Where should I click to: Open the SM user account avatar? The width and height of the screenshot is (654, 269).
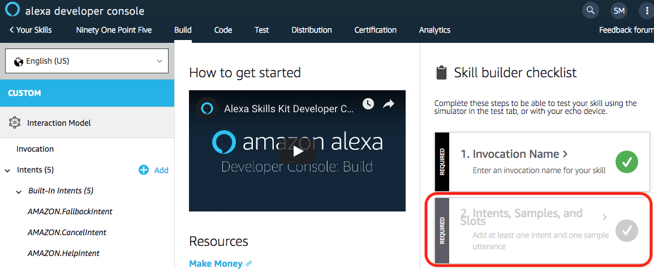click(619, 11)
